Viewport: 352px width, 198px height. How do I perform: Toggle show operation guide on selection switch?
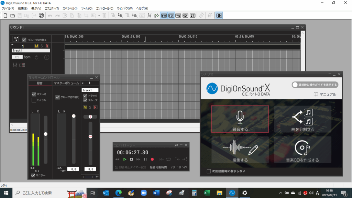click(315, 85)
